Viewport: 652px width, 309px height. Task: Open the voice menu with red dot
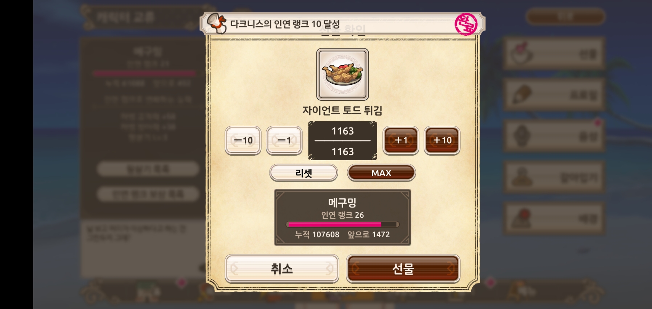(x=554, y=136)
